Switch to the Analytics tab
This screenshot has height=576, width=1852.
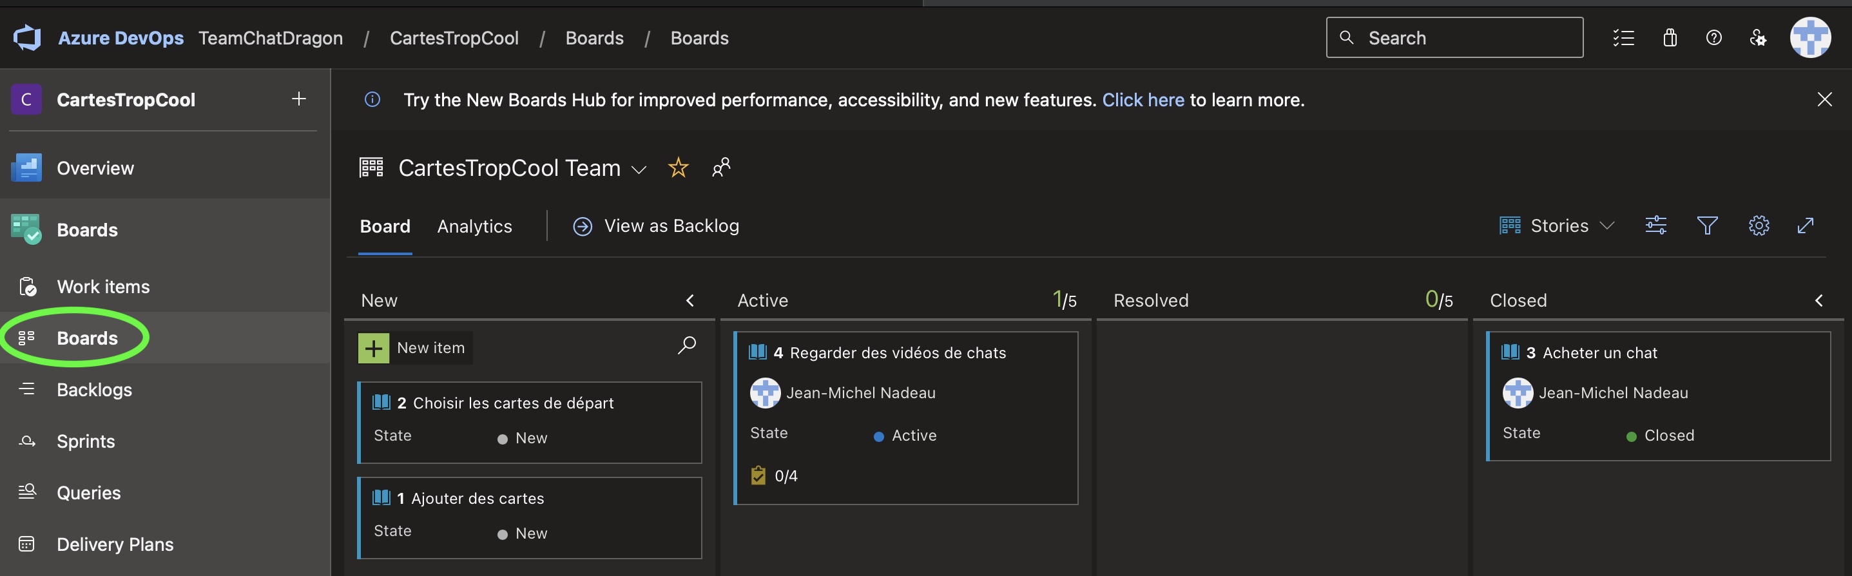[x=474, y=227]
